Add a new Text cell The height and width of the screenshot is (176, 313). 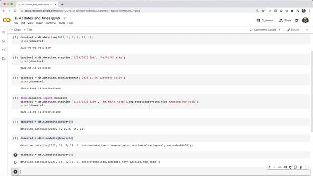point(28,30)
